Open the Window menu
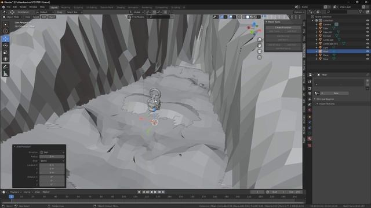This screenshot has width=371, height=208. click(x=33, y=7)
